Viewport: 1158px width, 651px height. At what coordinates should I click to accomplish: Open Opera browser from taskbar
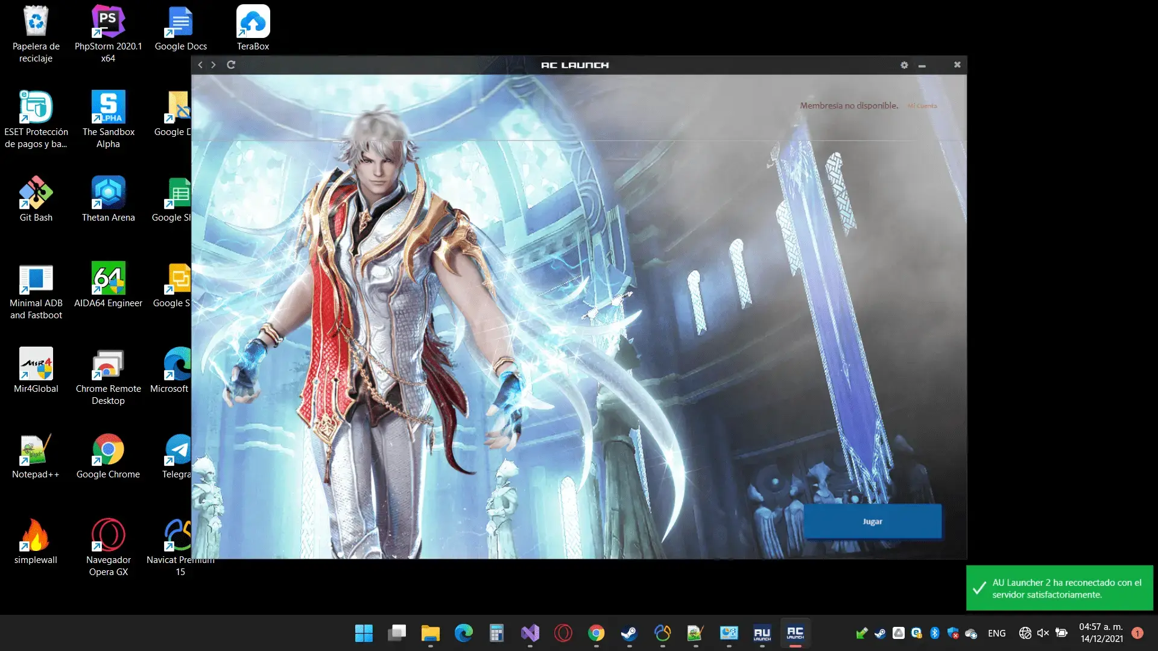click(x=563, y=633)
